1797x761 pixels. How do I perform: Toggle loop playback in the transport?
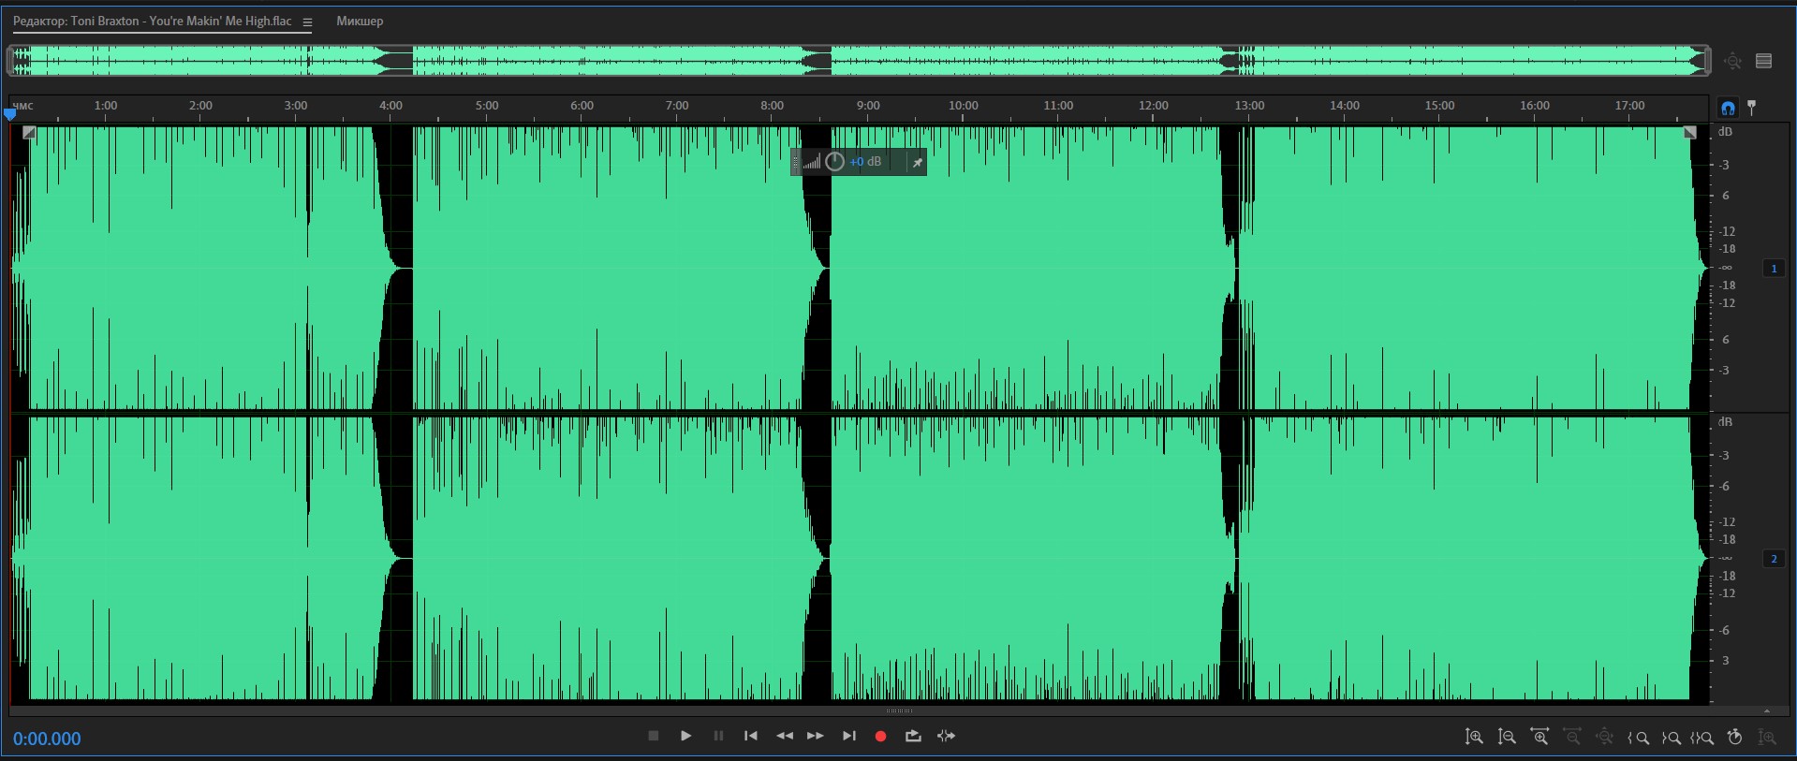[913, 737]
